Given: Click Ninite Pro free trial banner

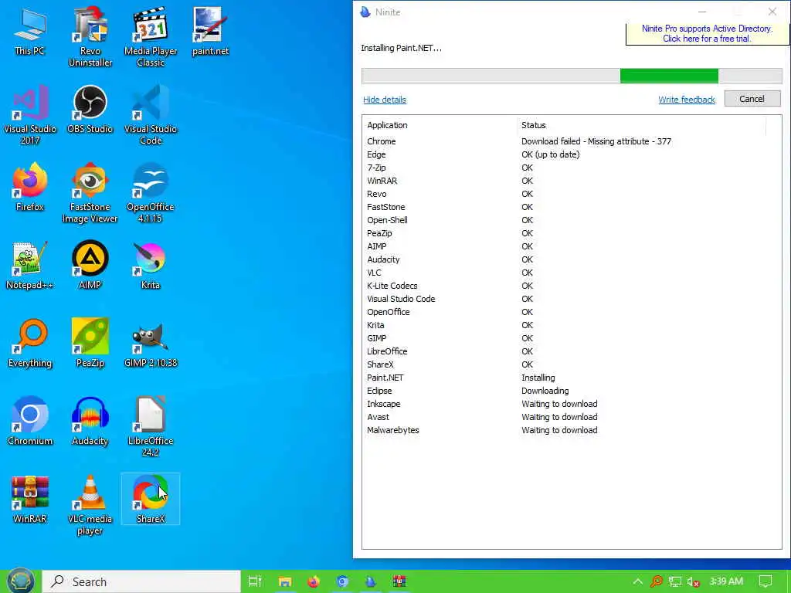Looking at the screenshot, I should [x=707, y=34].
